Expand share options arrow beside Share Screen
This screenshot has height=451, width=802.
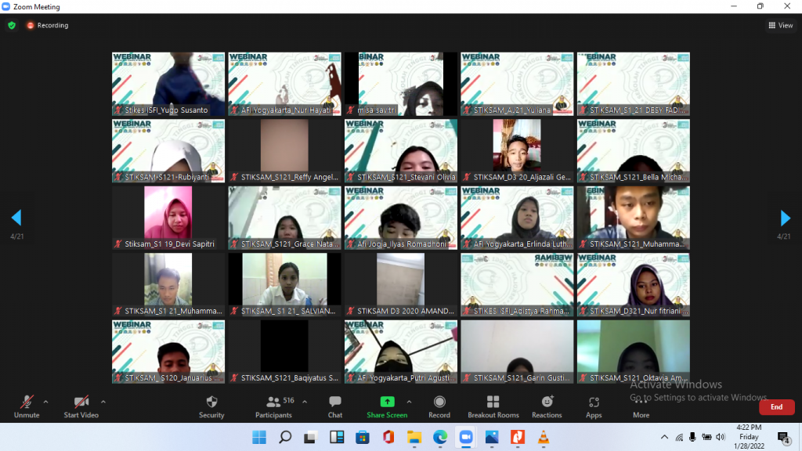pos(409,402)
